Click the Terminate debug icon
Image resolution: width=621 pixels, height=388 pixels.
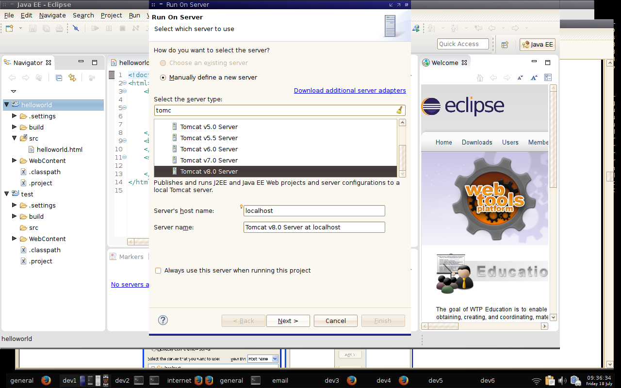click(x=122, y=29)
